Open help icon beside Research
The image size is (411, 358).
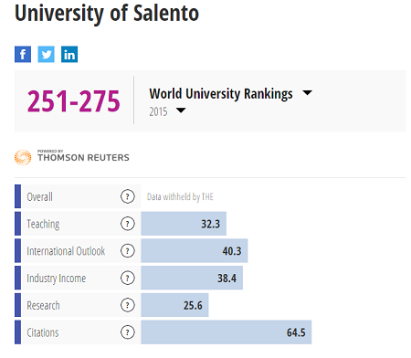(x=128, y=305)
